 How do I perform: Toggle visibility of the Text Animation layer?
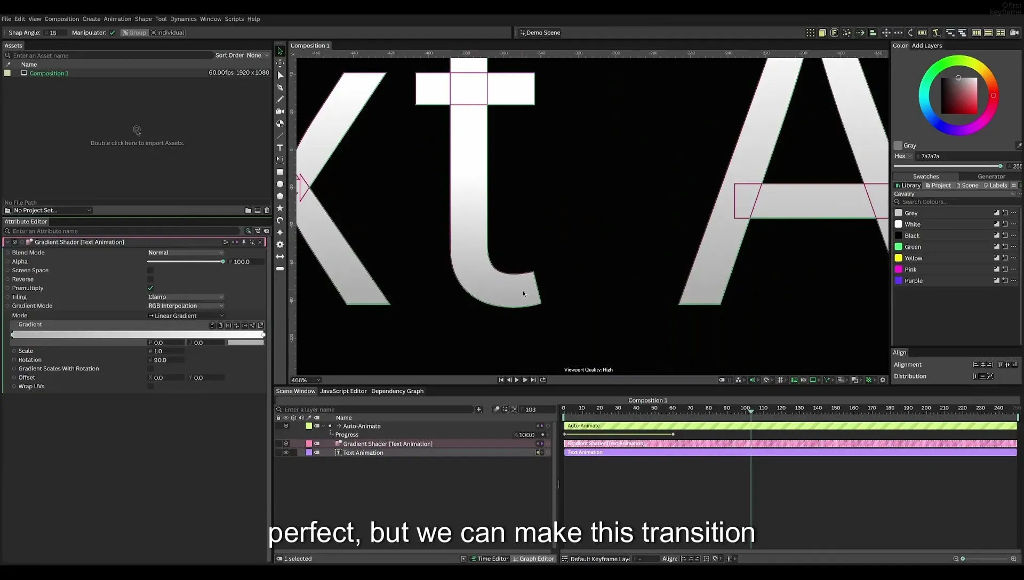coord(286,453)
